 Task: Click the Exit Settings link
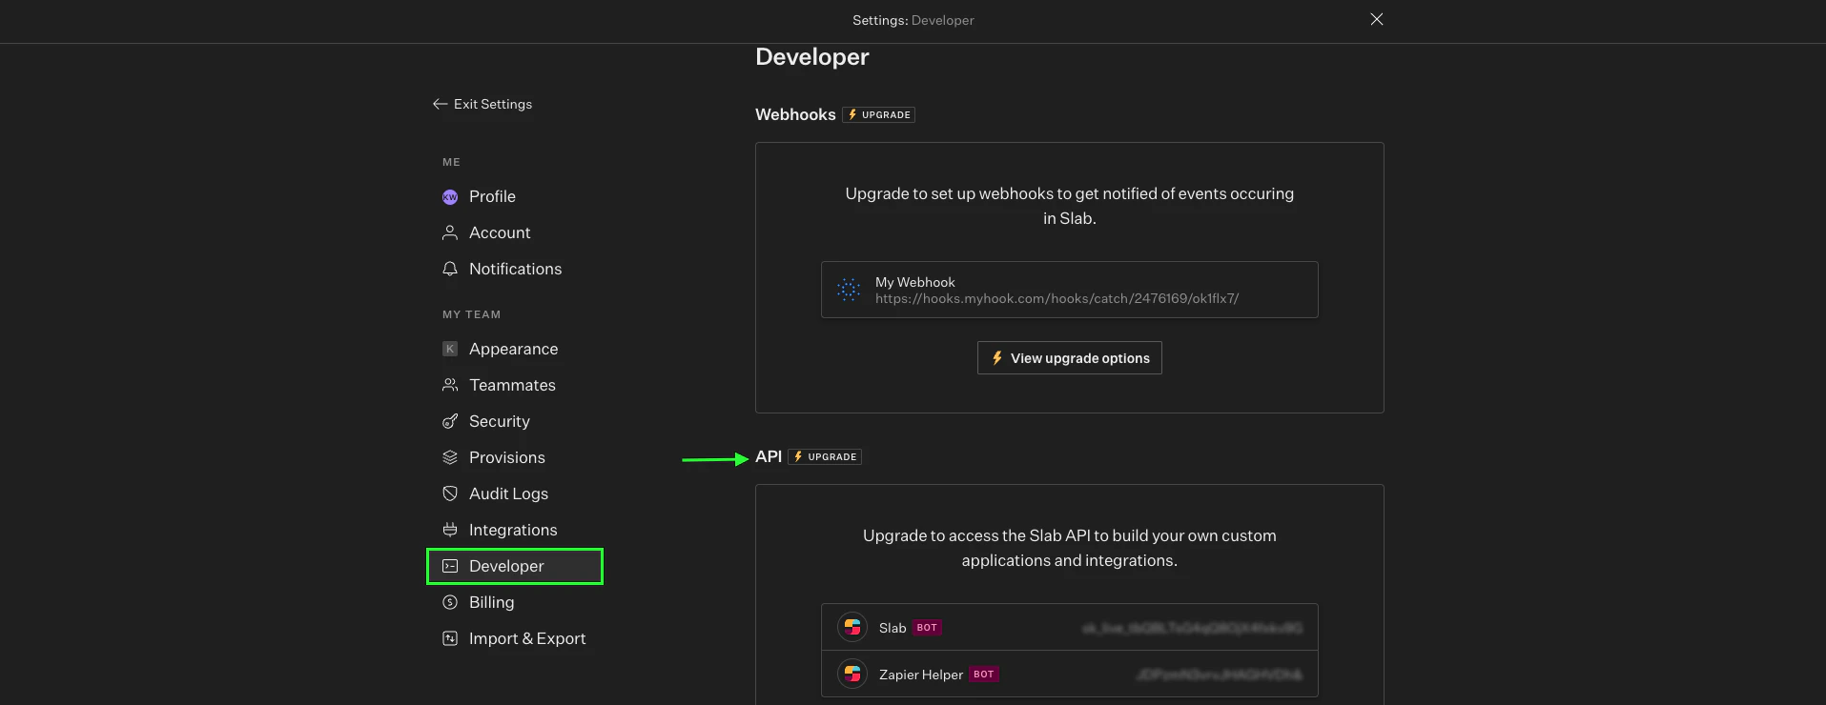[482, 104]
